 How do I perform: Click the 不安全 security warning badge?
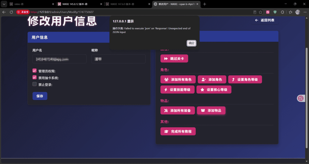pyautogui.click(x=23, y=12)
